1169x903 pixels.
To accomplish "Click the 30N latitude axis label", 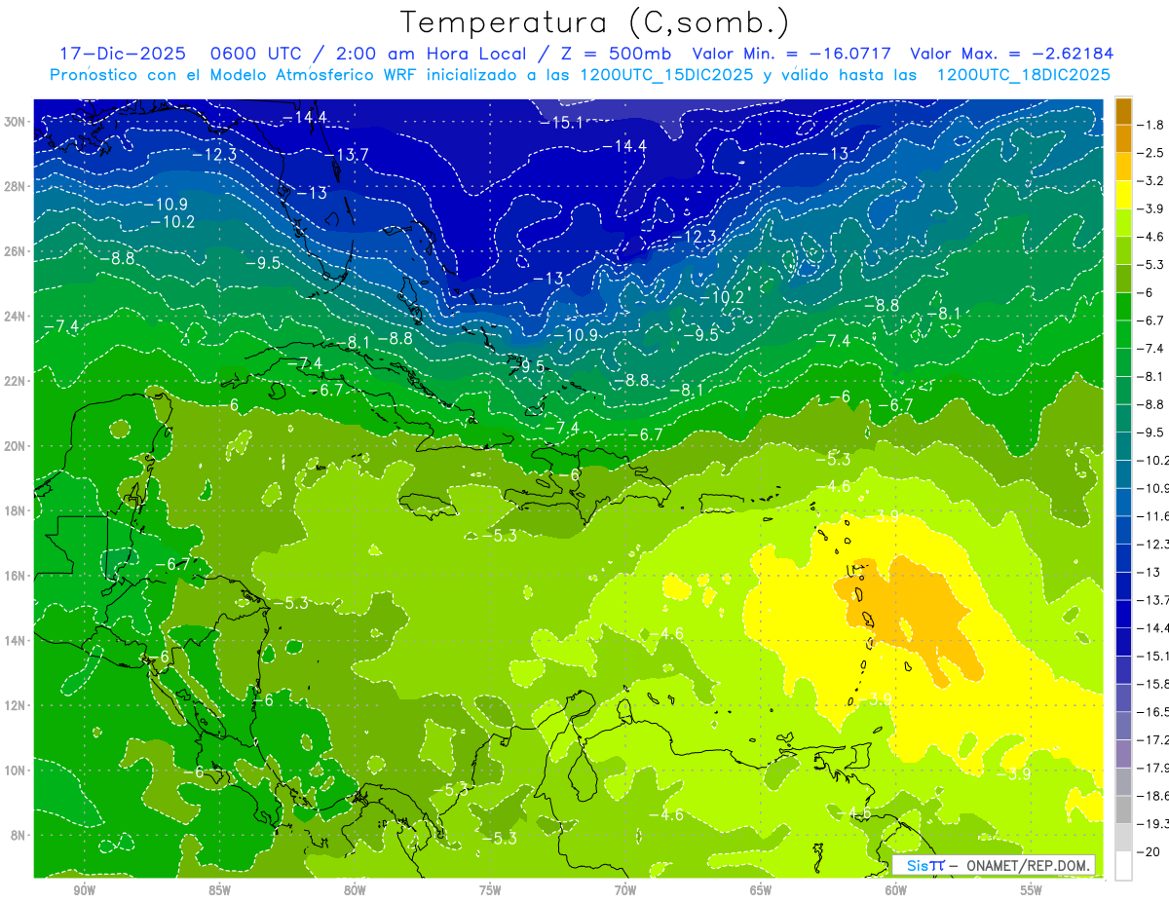I will (17, 122).
